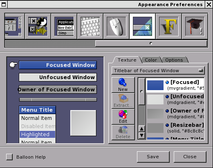The width and height of the screenshot is (213, 168).
Task: Select the icon and sound effects preferences icon
Action: 38,26
